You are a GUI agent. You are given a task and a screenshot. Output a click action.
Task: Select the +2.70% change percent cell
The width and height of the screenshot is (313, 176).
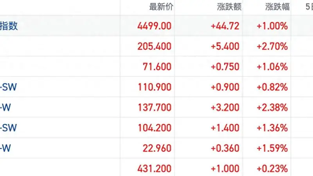click(x=272, y=47)
